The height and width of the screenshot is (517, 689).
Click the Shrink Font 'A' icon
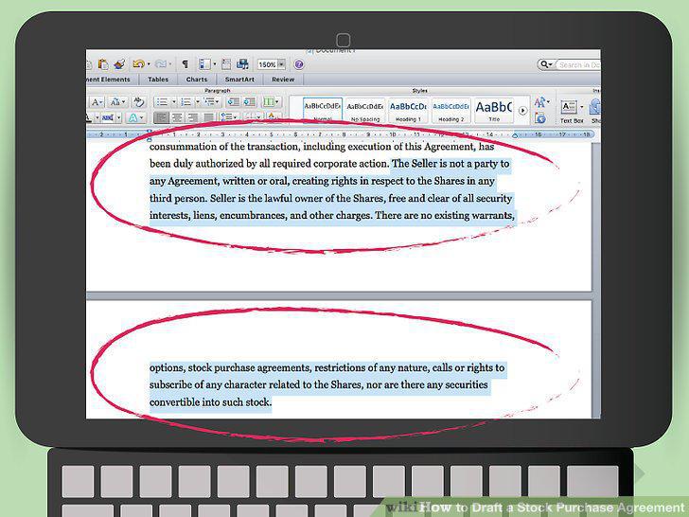click(96, 102)
